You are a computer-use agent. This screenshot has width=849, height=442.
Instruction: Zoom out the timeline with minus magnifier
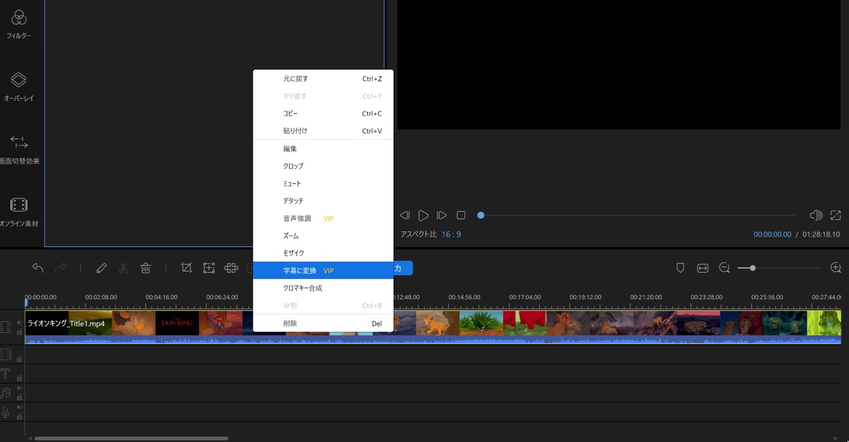pos(725,268)
